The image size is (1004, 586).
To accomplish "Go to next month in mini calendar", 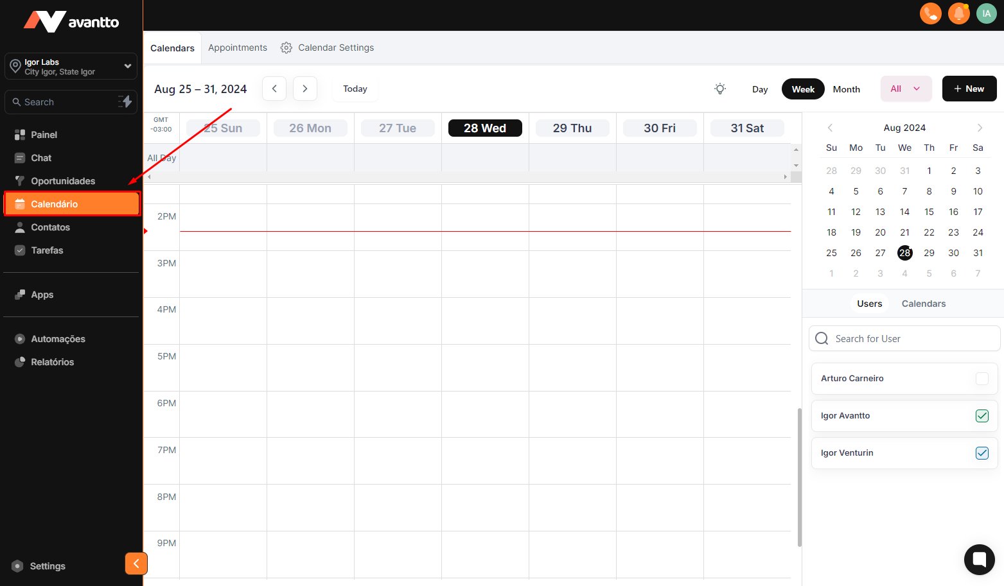I will pyautogui.click(x=980, y=128).
